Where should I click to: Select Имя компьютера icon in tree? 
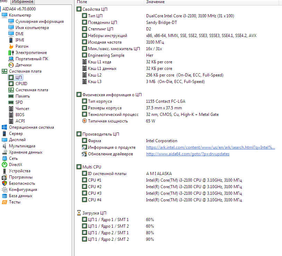(11, 28)
